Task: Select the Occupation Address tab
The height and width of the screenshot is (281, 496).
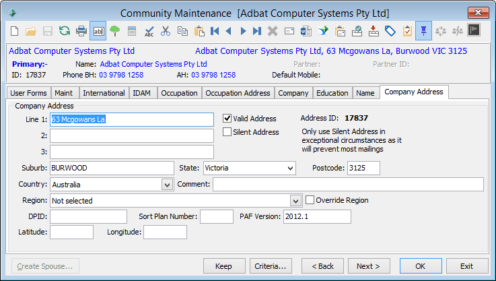Action: pyautogui.click(x=238, y=93)
